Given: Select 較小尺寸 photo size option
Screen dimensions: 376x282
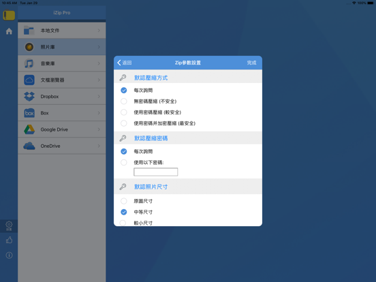Looking at the screenshot, I should pos(123,223).
